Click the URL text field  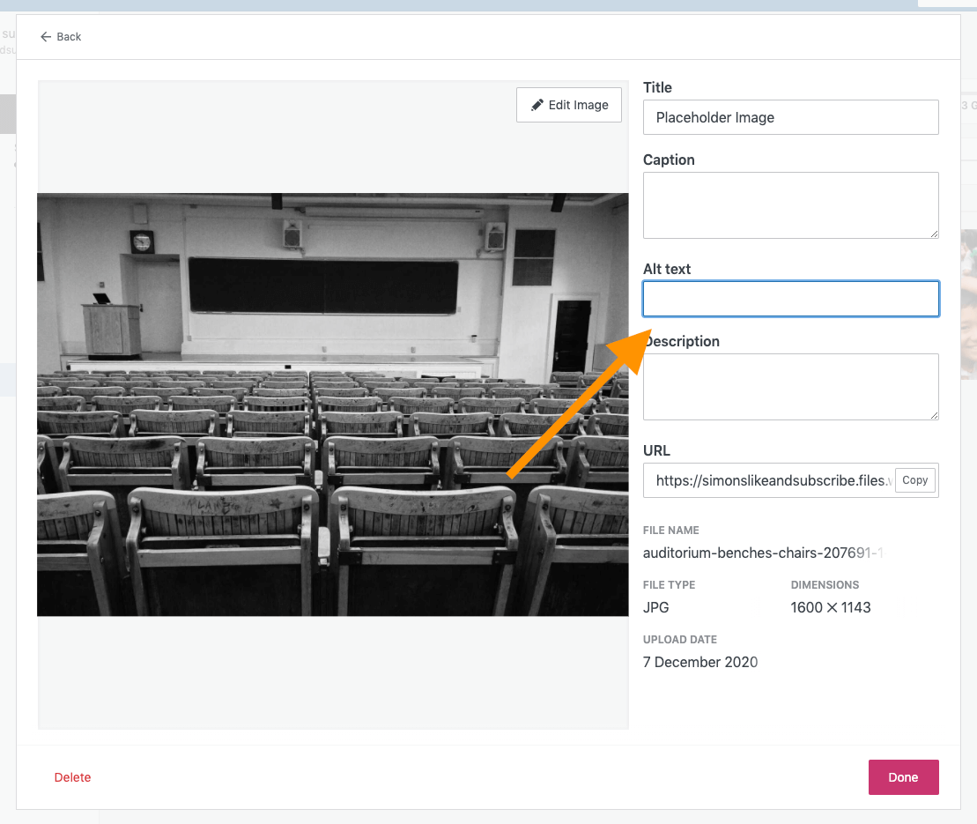point(768,480)
